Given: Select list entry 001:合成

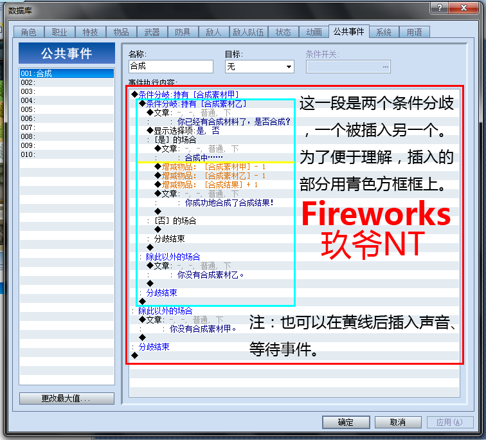Looking at the screenshot, I should (x=67, y=73).
